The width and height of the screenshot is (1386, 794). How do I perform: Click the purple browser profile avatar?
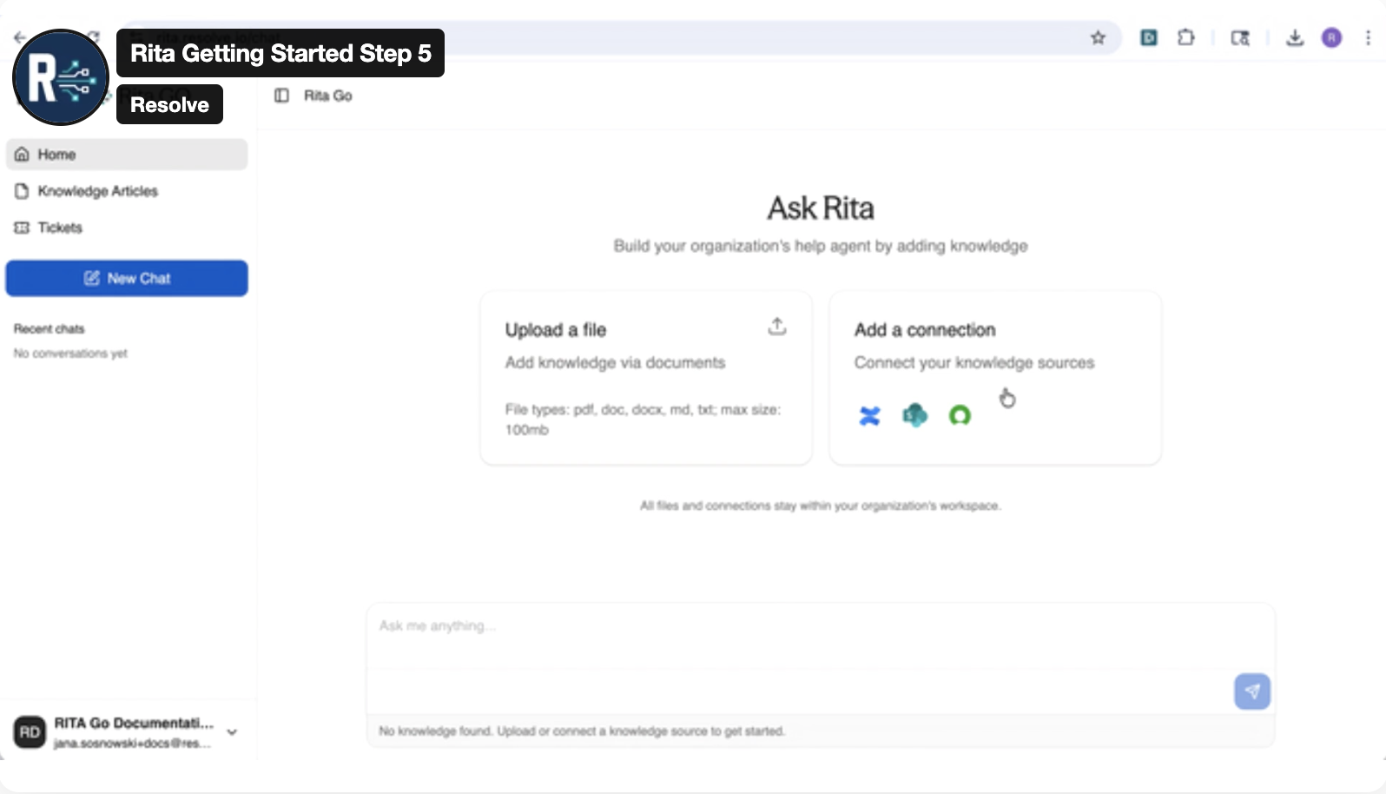pyautogui.click(x=1331, y=37)
